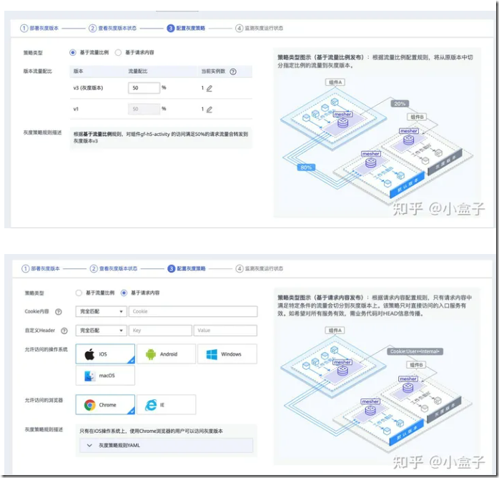Click the v3 流量配比 percentage input field
Viewport: 499px width, 478px height.
tap(143, 88)
